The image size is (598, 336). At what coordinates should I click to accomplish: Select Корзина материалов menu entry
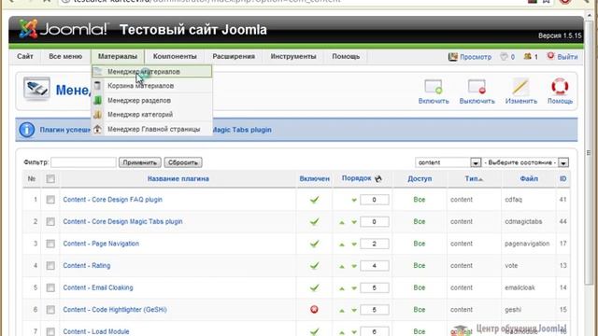(x=151, y=86)
